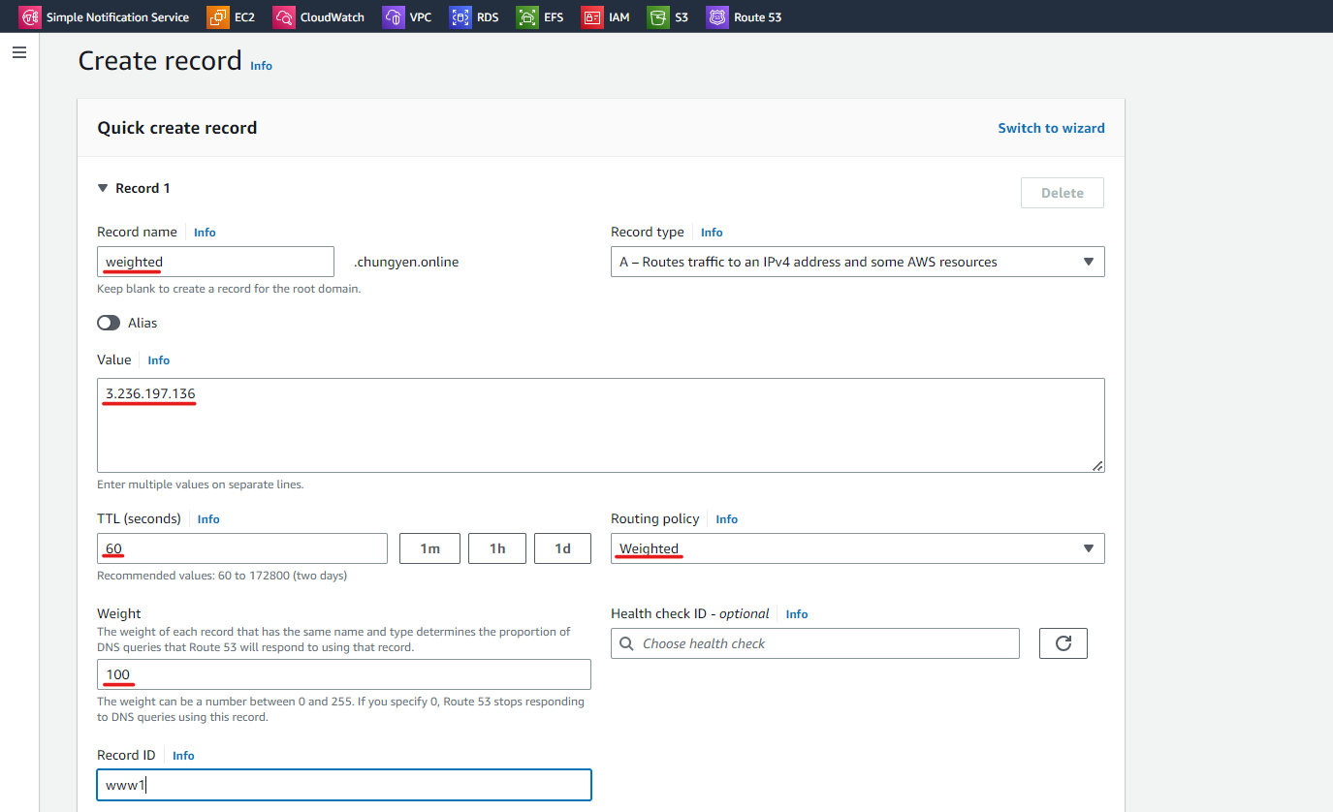Click the Route 53 shortcut label text
The width and height of the screenshot is (1333, 812).
click(x=758, y=17)
